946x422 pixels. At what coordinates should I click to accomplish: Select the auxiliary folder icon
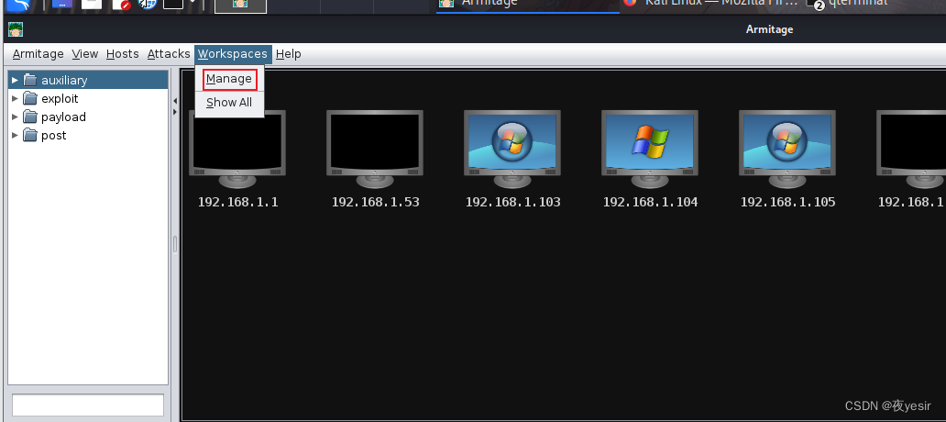tap(30, 80)
